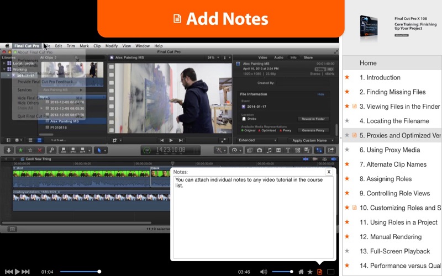The height and width of the screenshot is (276, 442).
Task: Toggle favorite star for 8. Assigning Roles
Action: (347, 178)
